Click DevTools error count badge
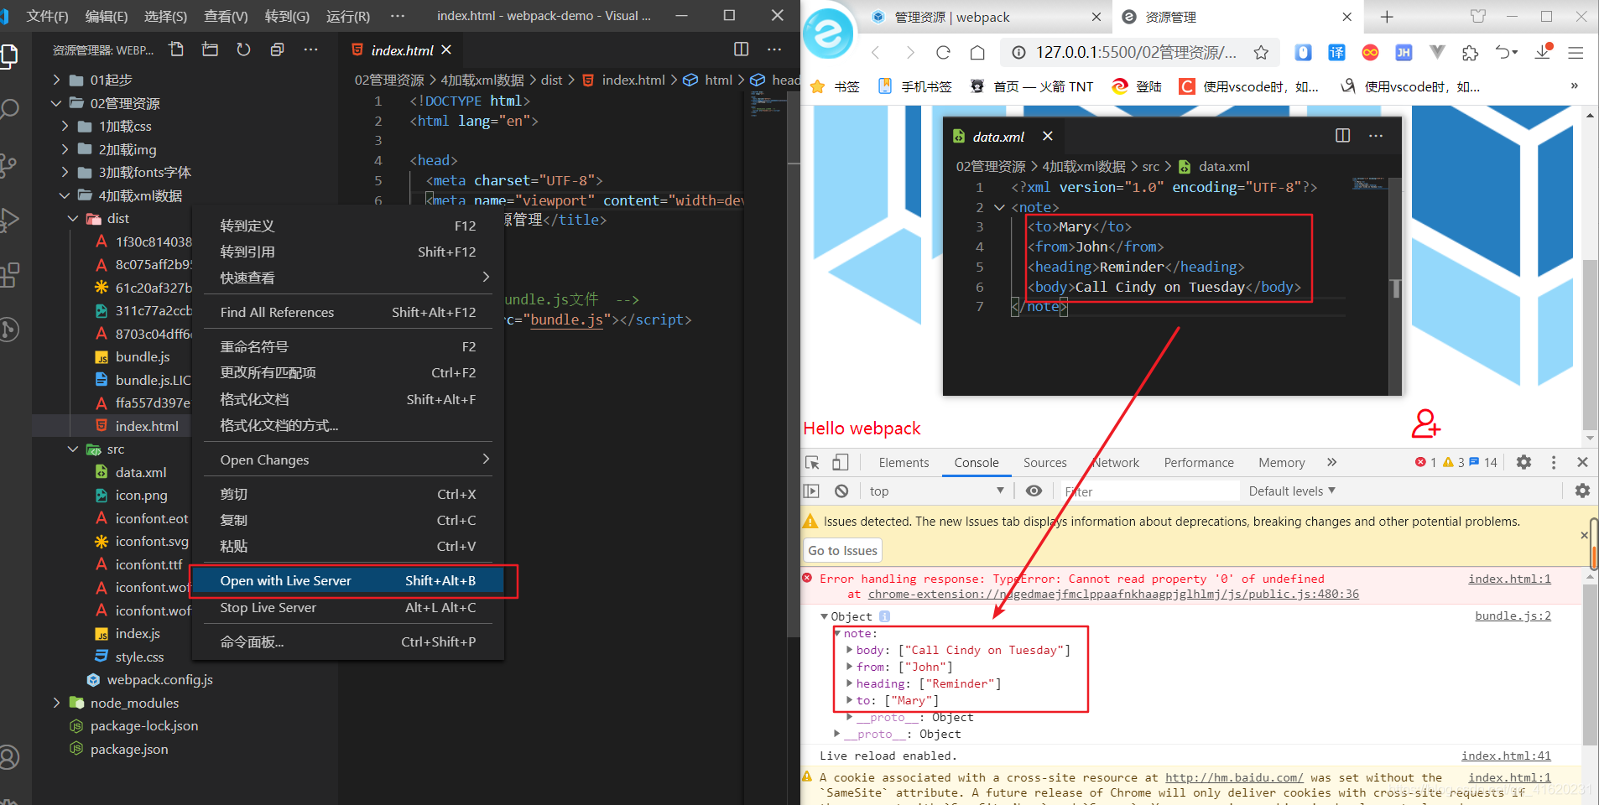The width and height of the screenshot is (1599, 805). (x=1425, y=462)
